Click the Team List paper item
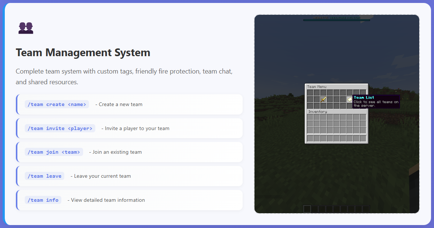The image size is (434, 228). (350, 99)
